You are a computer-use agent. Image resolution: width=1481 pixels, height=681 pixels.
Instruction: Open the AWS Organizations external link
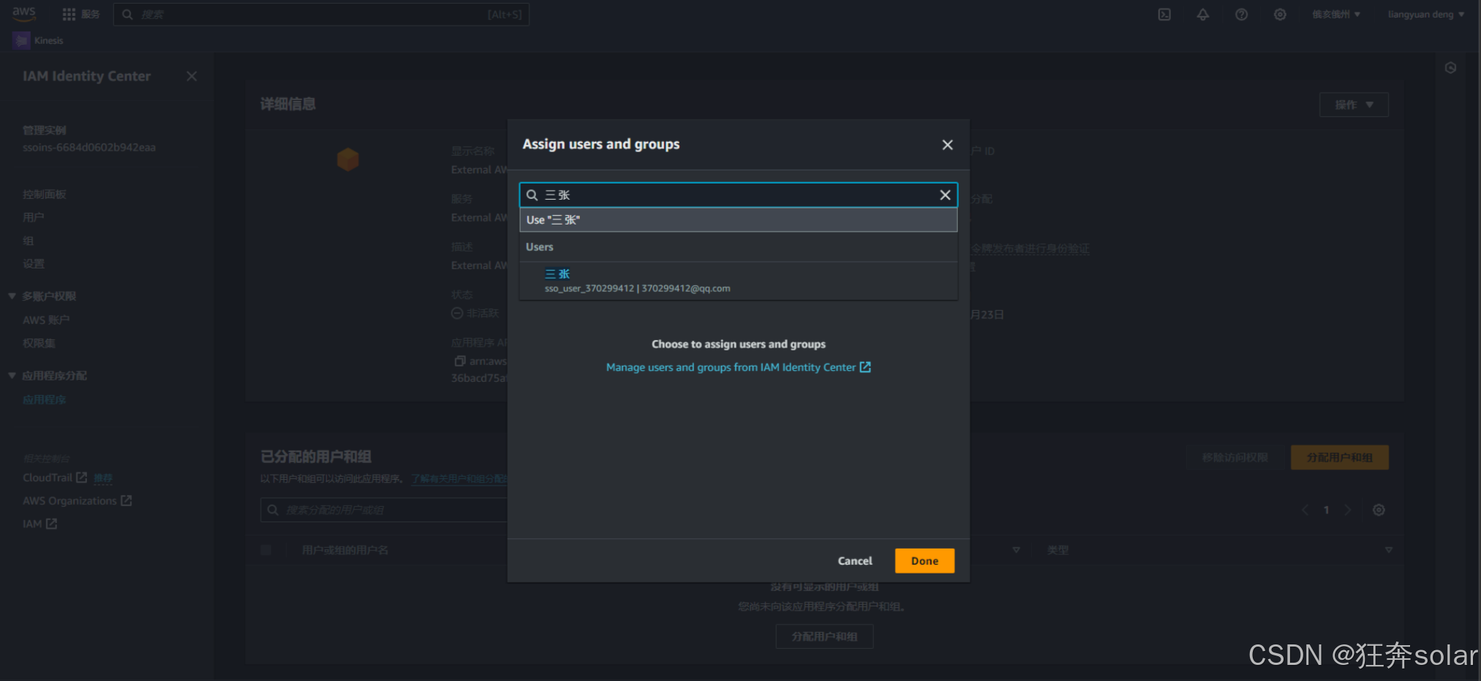[x=78, y=501]
